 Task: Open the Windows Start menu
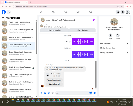point(2,102)
